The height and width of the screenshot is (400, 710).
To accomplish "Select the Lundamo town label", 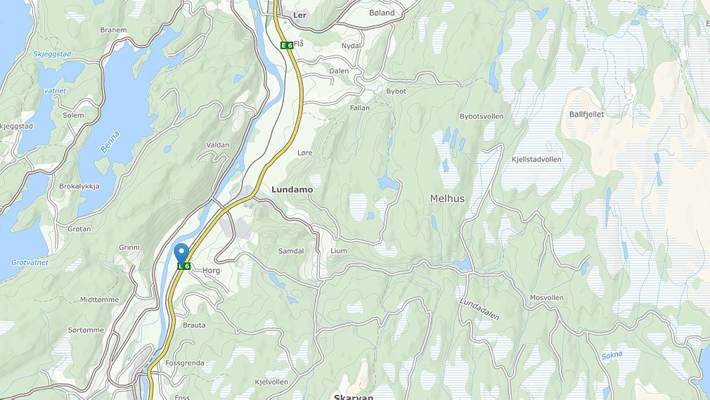I will pos(292,189).
